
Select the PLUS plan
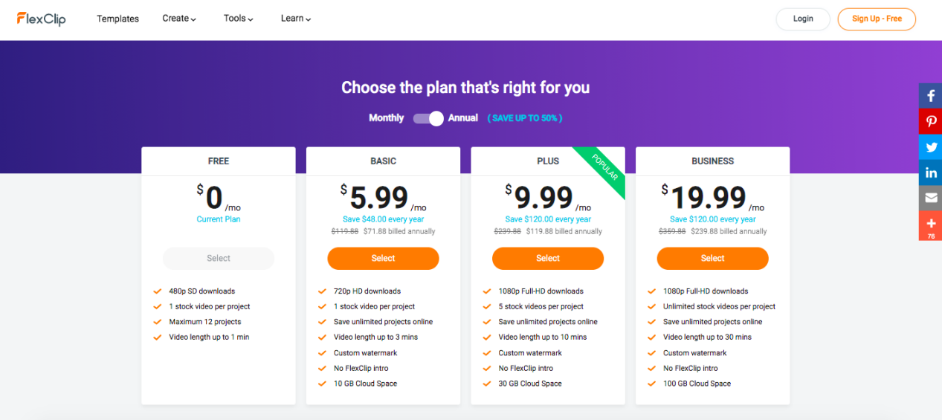tap(548, 258)
